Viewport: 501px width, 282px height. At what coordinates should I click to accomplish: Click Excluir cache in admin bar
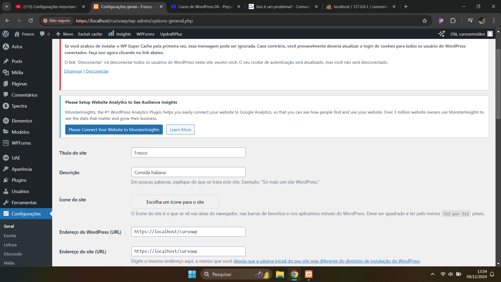pos(90,34)
